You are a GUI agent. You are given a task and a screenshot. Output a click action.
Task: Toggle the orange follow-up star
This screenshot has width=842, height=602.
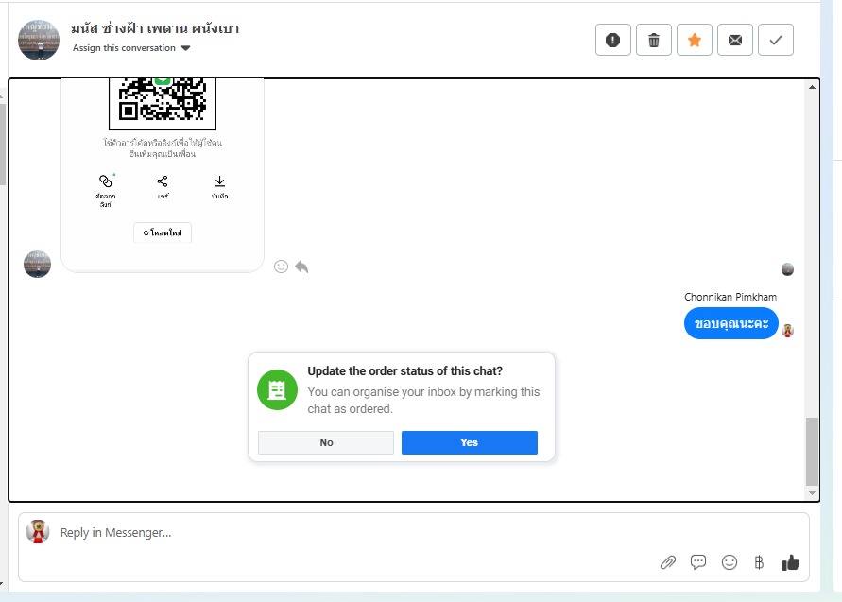click(695, 41)
